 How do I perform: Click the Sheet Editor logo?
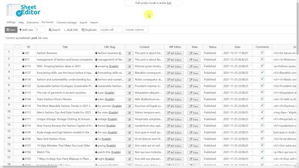(23, 10)
